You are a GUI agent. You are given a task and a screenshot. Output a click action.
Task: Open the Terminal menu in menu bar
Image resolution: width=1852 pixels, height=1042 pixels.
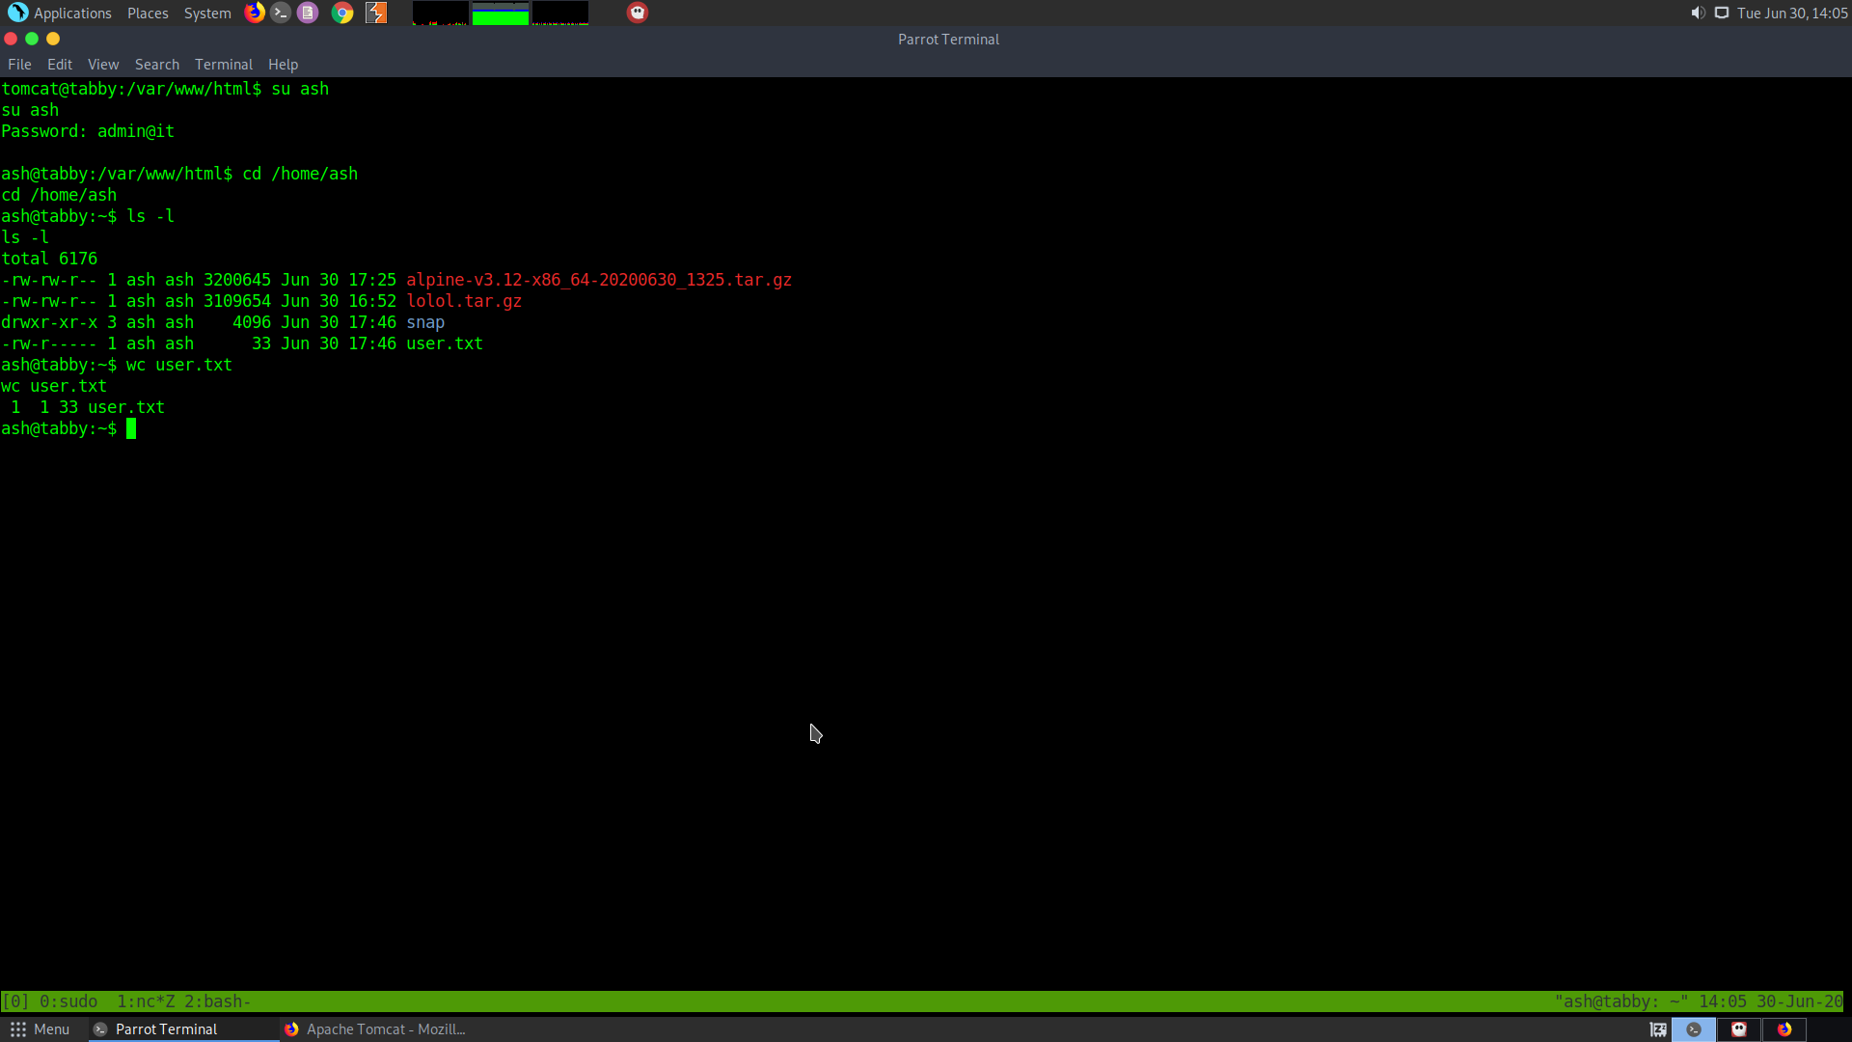pyautogui.click(x=223, y=65)
